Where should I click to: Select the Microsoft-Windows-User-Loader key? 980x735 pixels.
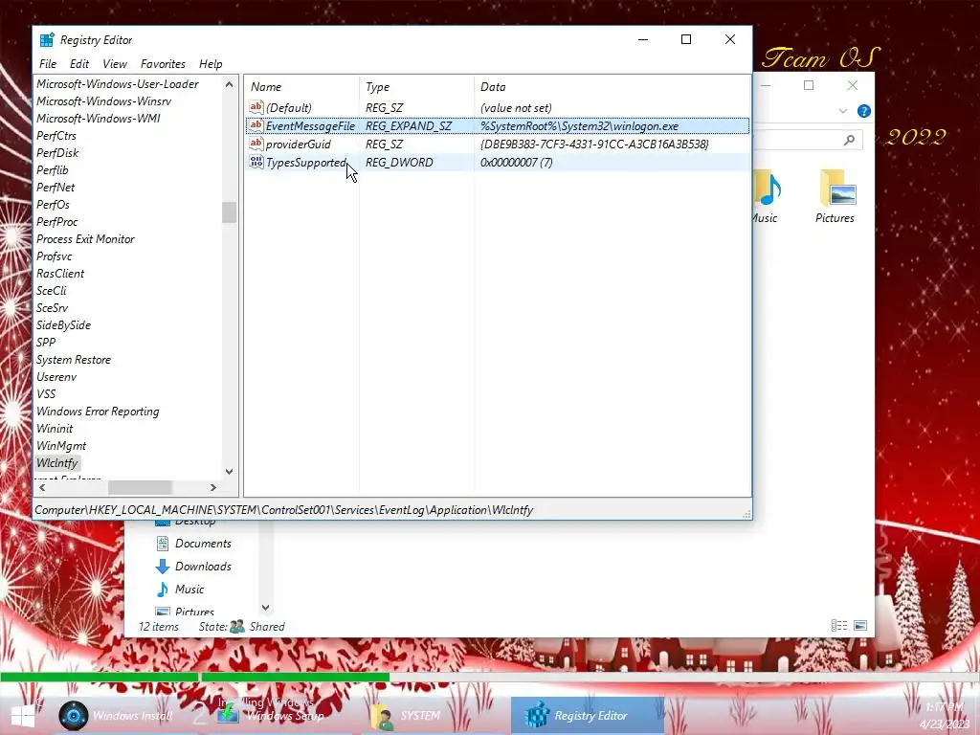tap(118, 84)
